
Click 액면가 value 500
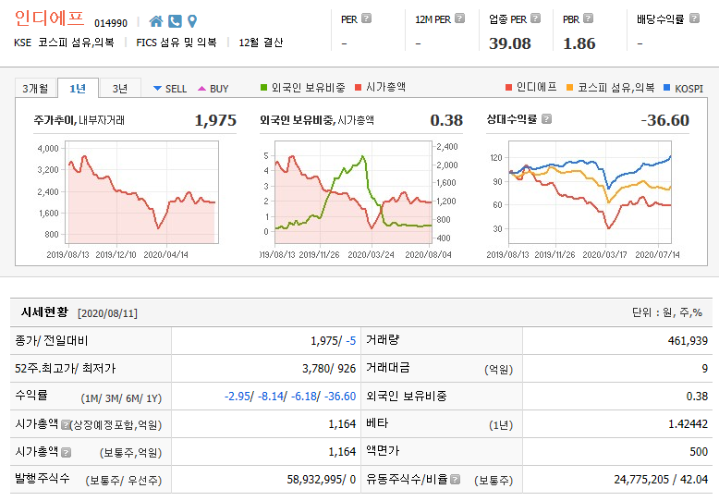coord(699,452)
